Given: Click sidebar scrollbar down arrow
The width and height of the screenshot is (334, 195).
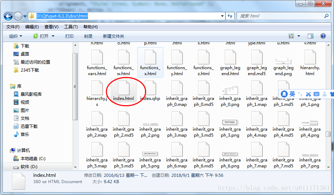Looking at the screenshot, I should click(x=75, y=167).
